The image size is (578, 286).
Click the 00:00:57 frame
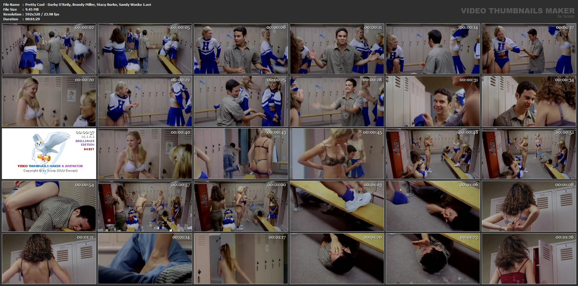(x=145, y=206)
